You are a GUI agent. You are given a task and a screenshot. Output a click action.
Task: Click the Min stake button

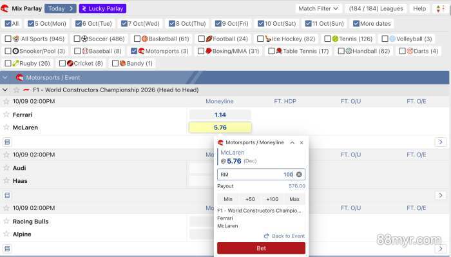tap(228, 199)
